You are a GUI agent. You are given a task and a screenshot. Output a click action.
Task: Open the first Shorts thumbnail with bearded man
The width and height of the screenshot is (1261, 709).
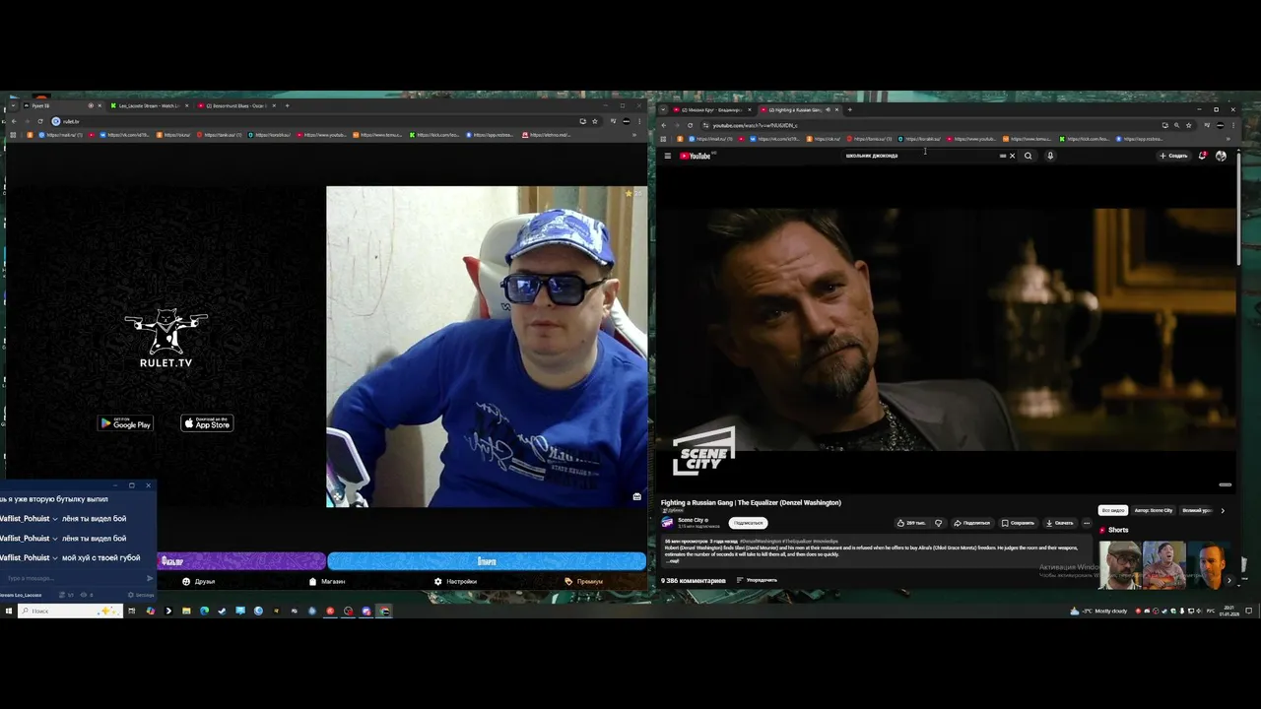1120,564
